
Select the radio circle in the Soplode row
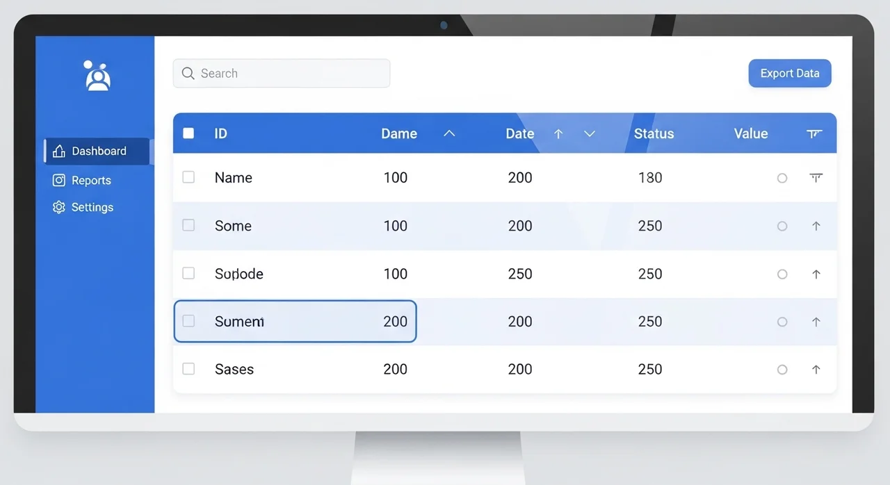(x=782, y=274)
